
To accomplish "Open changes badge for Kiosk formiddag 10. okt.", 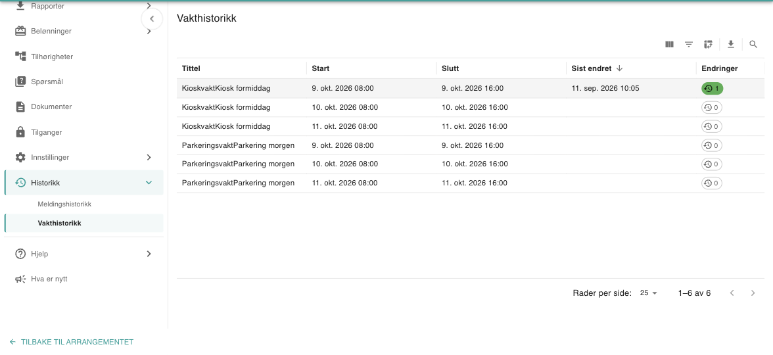I will (712, 108).
